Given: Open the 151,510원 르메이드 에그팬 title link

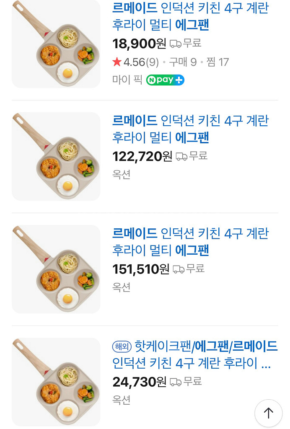Looking at the screenshot, I should point(190,242).
